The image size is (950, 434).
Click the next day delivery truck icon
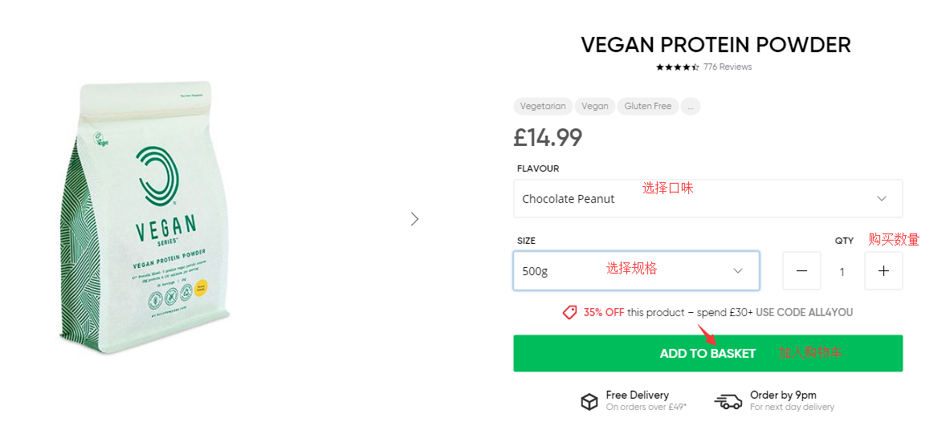[728, 401]
